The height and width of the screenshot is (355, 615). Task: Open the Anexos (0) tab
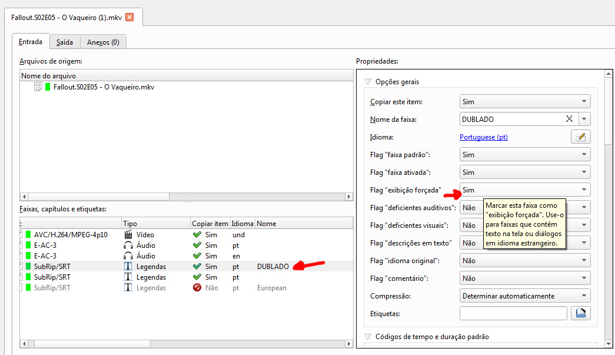[x=103, y=42]
